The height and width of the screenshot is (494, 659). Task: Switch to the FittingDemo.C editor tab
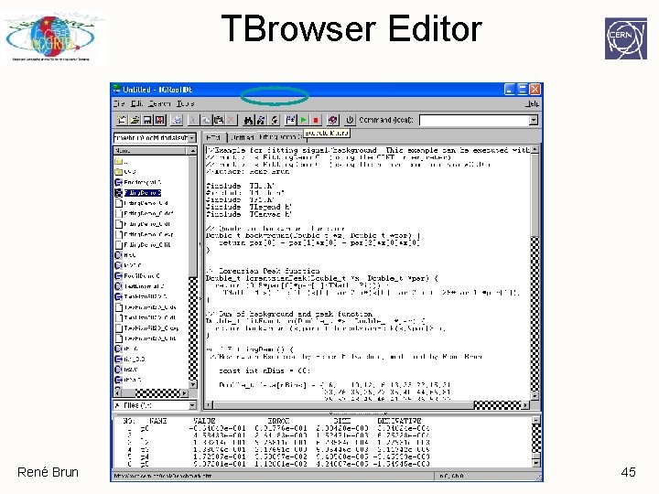point(280,137)
